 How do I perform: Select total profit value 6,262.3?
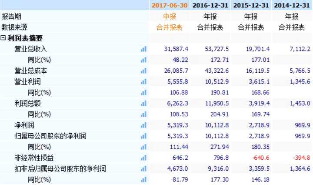(x=178, y=103)
